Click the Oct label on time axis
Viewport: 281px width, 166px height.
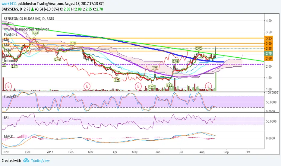coord(248,152)
